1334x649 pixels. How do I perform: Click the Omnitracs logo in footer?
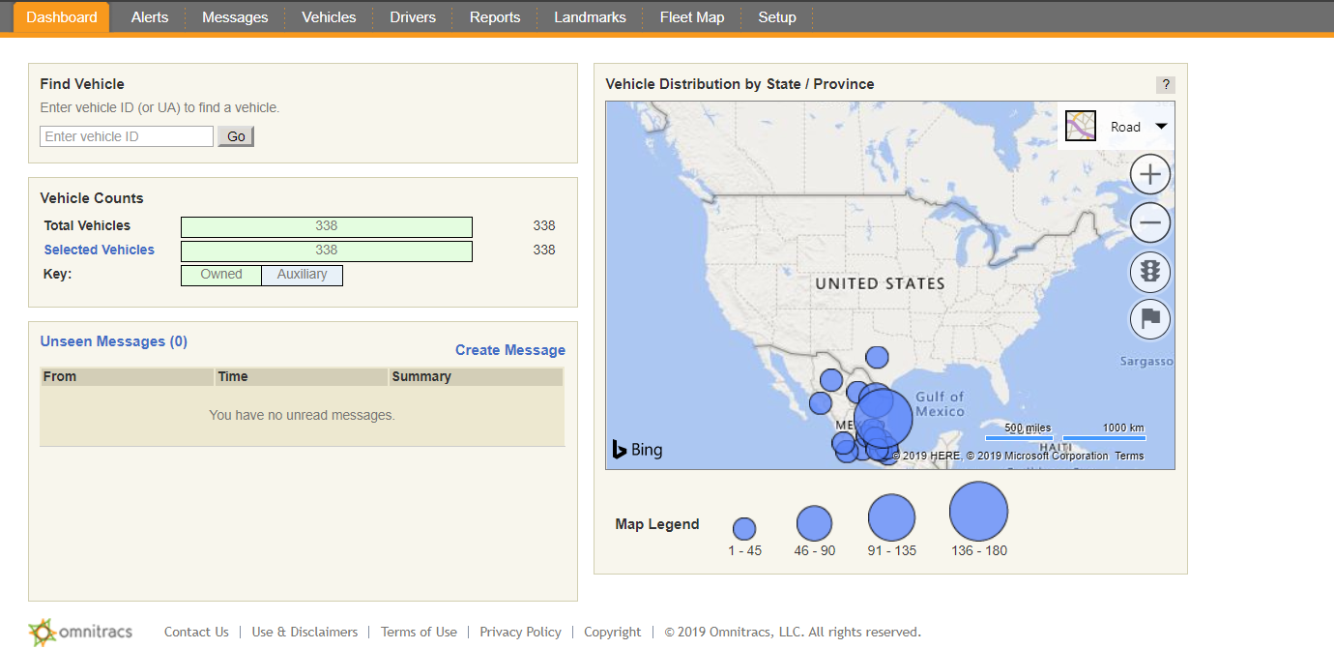81,632
